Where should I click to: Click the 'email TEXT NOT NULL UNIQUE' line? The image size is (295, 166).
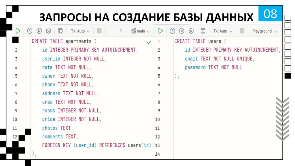pyautogui.click(x=220, y=59)
